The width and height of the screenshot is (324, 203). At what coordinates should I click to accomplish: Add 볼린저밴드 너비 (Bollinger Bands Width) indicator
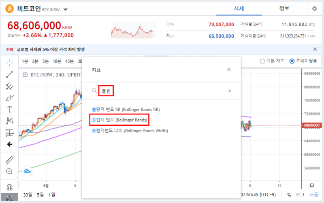click(x=130, y=131)
